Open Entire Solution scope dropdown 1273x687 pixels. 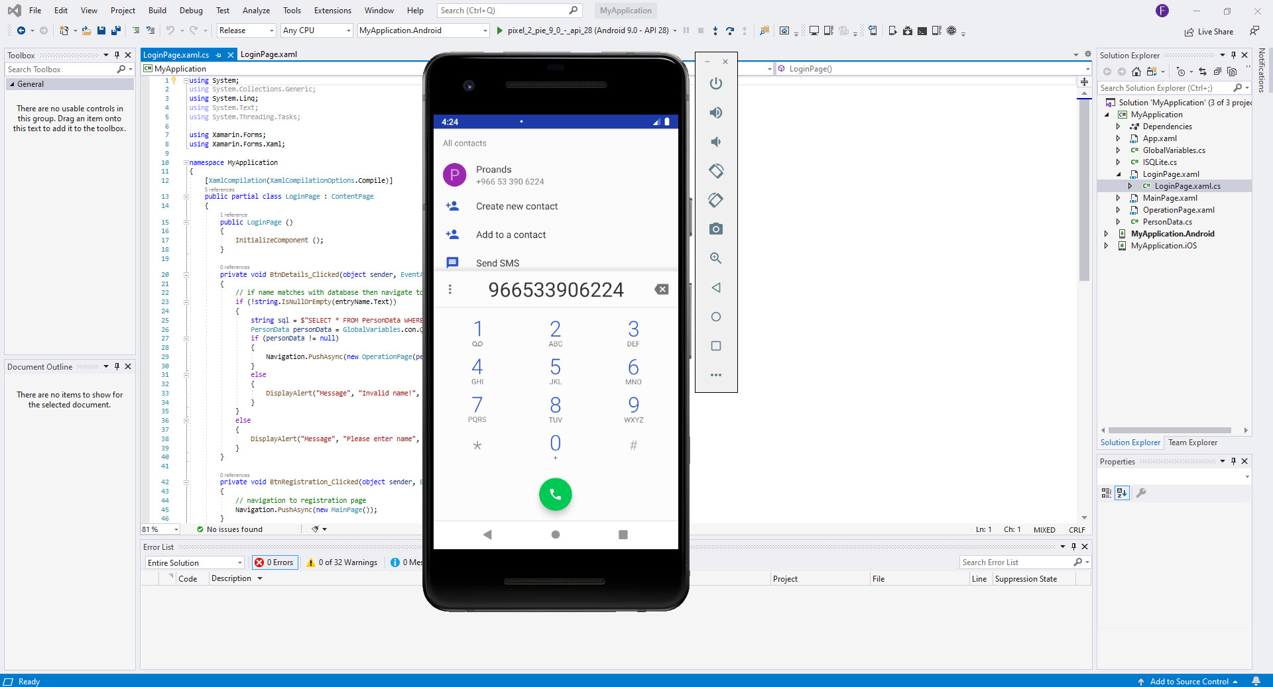195,562
